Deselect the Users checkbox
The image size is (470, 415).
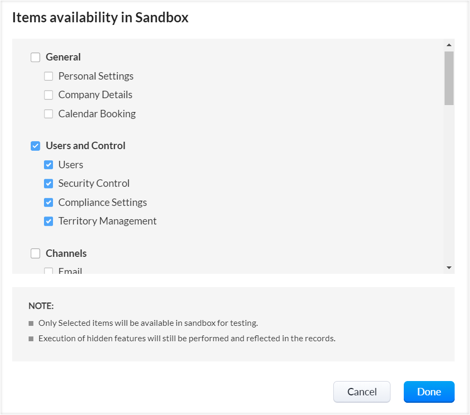pos(49,165)
